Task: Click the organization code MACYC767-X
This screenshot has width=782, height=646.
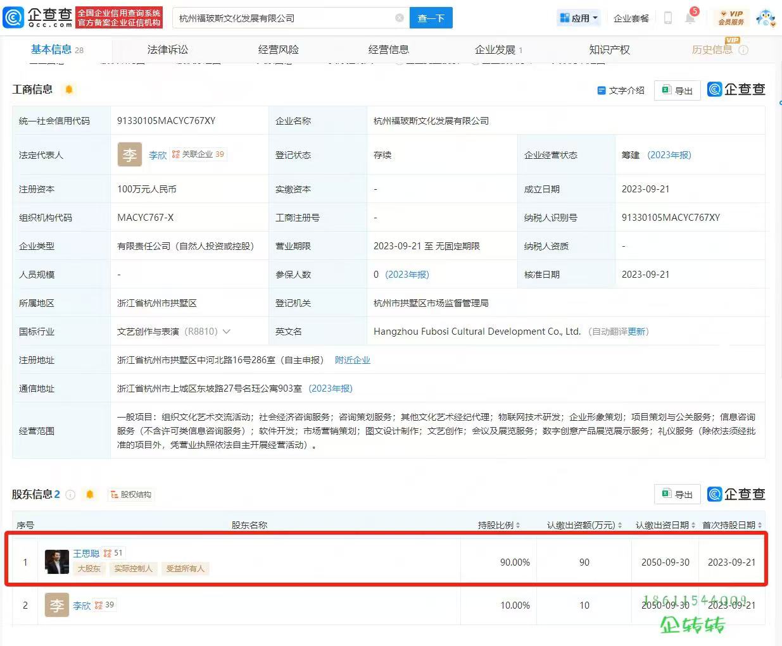Action: click(146, 218)
